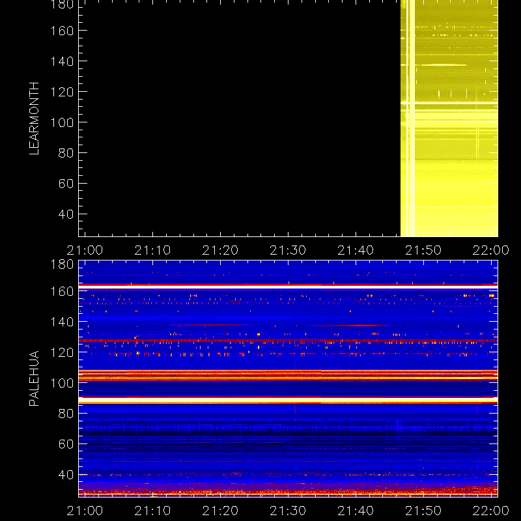
Task: Click Learmonth plot's 21:40 time label
Action: (356, 250)
